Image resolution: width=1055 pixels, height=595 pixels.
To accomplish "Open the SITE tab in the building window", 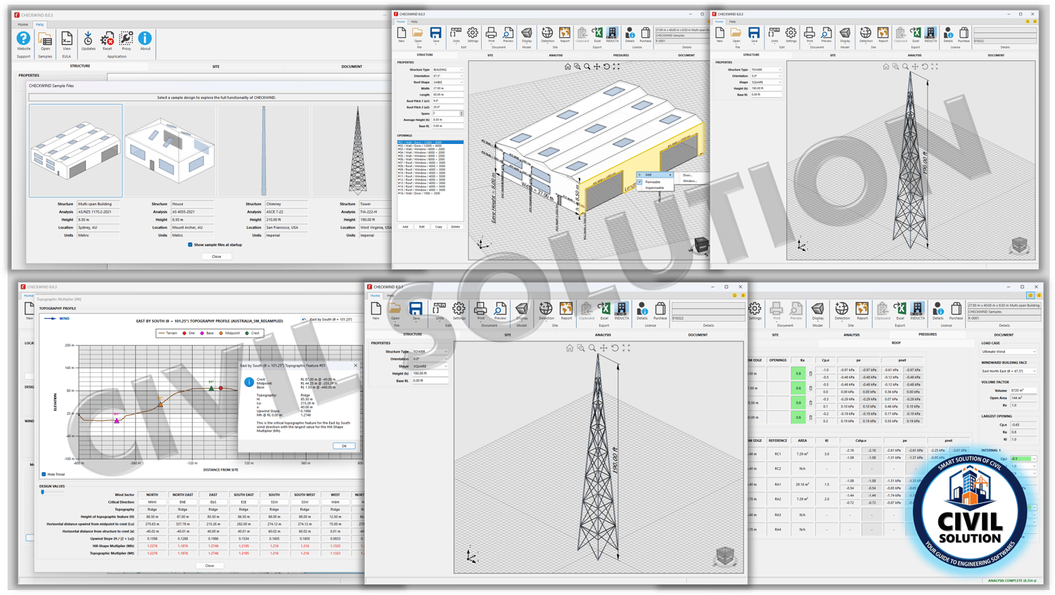I will 490,55.
